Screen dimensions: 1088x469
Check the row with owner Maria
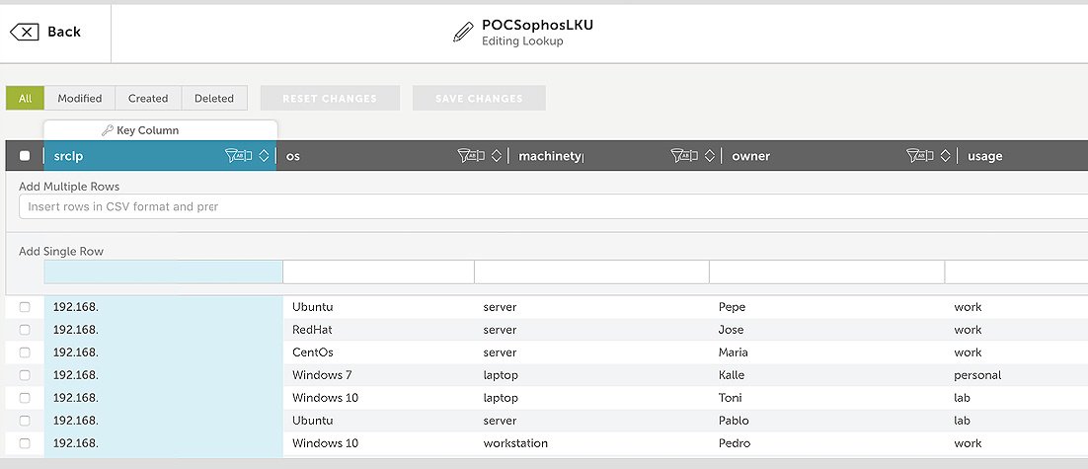[x=25, y=352]
